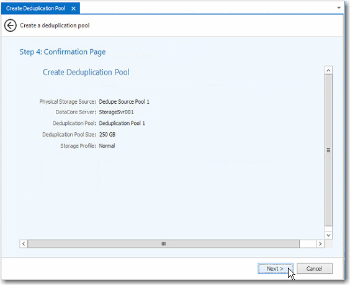Click the horizontal scrollbar left arrow
The height and width of the screenshot is (285, 350).
point(24,243)
